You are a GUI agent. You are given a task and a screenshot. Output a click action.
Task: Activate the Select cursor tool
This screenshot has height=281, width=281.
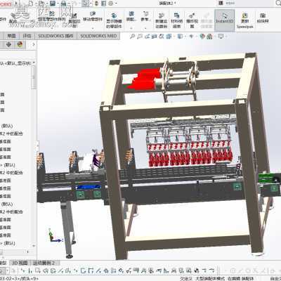[x=86, y=4]
